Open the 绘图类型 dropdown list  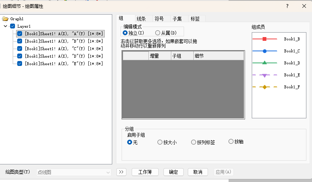(74, 172)
